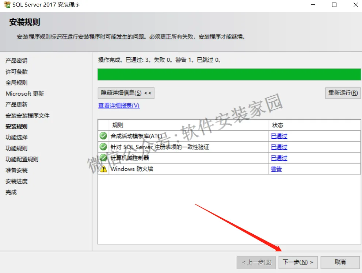The width and height of the screenshot is (362, 273).
Task: Click yellow warning icon for Windows 防火墙
Action: 103,169
